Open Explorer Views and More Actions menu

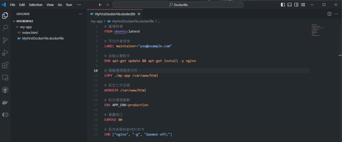click(x=81, y=14)
